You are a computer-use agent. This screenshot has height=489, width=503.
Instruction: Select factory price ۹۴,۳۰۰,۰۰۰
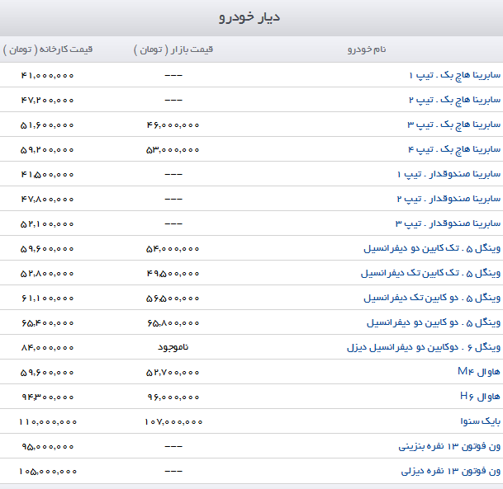[x=48, y=397]
